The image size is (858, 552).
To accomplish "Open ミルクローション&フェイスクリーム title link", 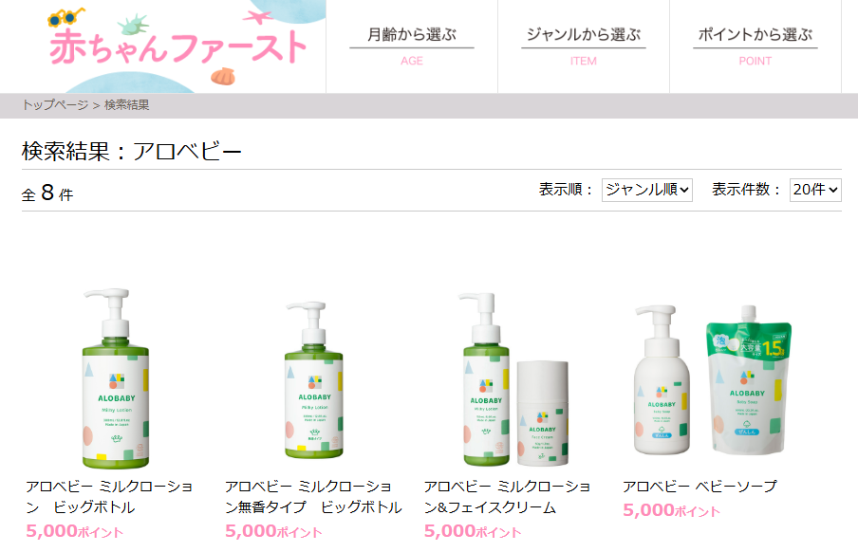I will pyautogui.click(x=507, y=497).
